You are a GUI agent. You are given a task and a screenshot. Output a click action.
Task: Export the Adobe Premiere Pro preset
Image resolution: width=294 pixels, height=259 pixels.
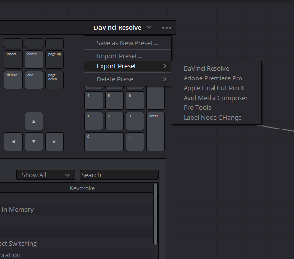216,78
